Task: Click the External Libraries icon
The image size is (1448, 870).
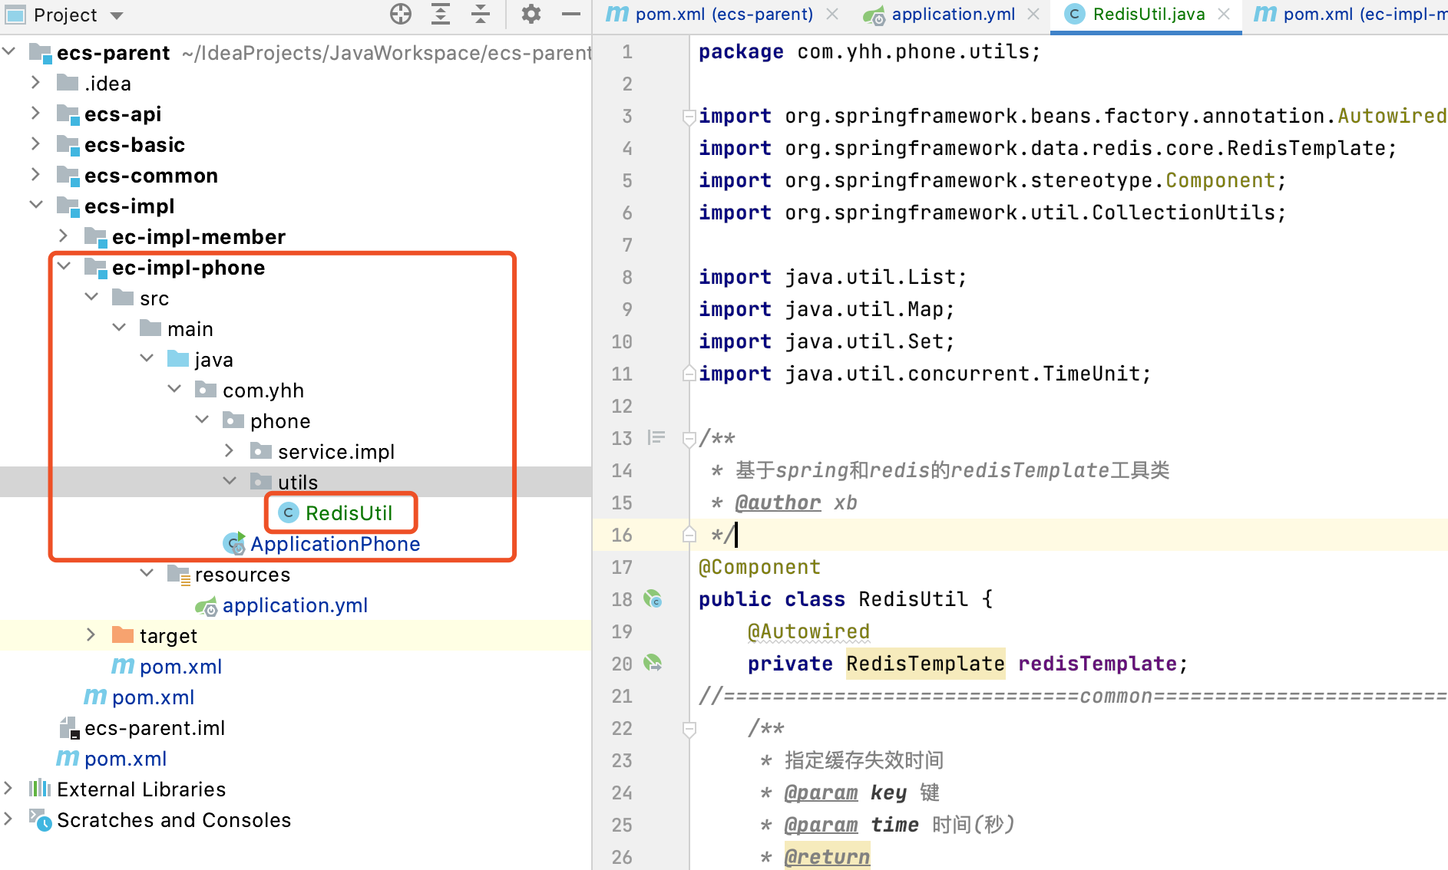Action: coord(40,788)
